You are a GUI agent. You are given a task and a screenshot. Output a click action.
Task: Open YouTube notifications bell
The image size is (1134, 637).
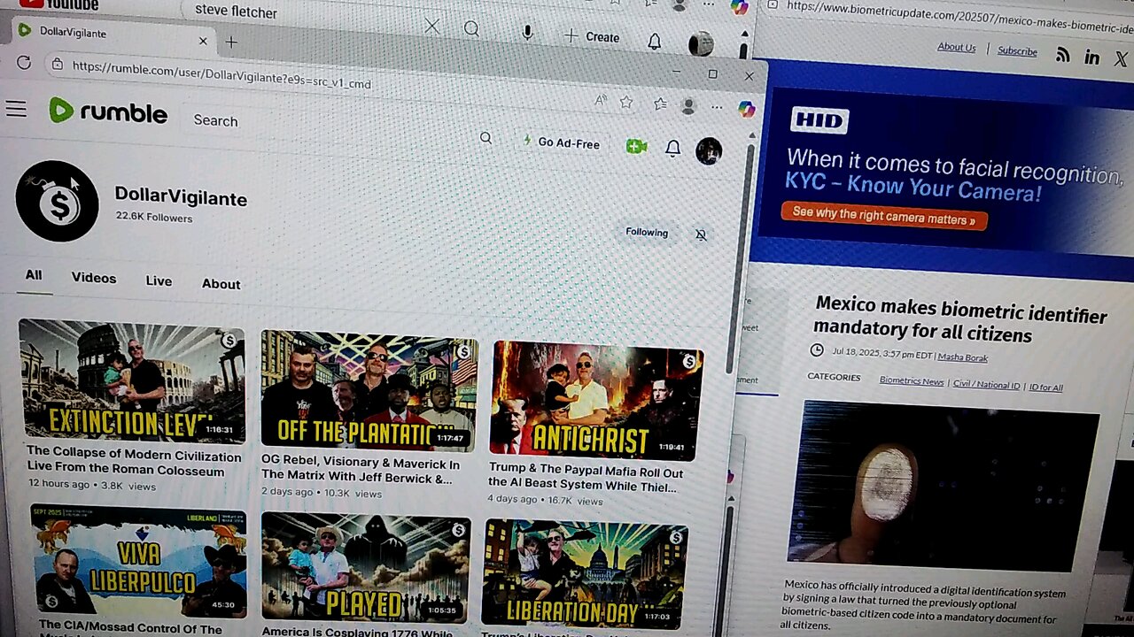pyautogui.click(x=655, y=41)
